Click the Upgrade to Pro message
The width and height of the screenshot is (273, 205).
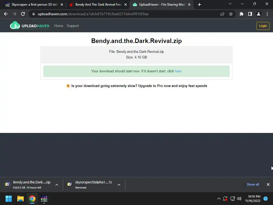tap(137, 86)
